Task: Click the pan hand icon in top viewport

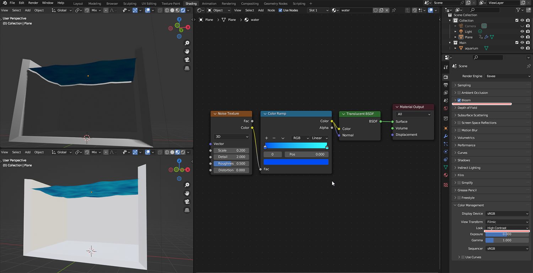Action: (x=187, y=51)
